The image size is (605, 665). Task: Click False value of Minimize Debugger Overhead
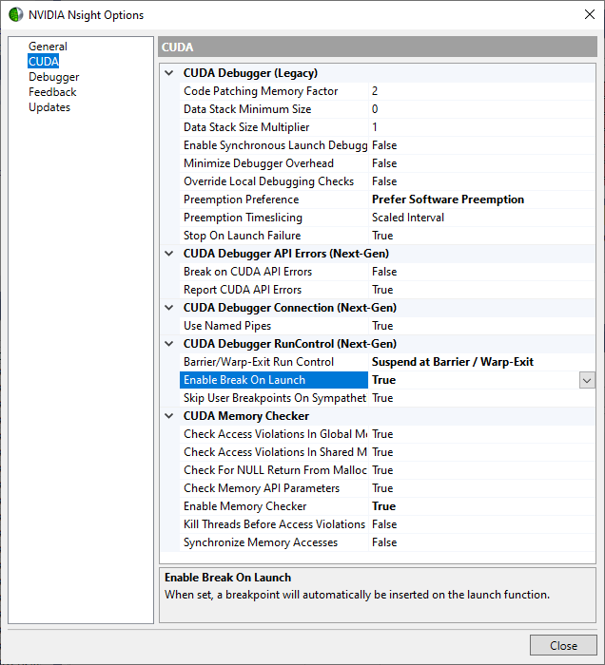coord(481,163)
